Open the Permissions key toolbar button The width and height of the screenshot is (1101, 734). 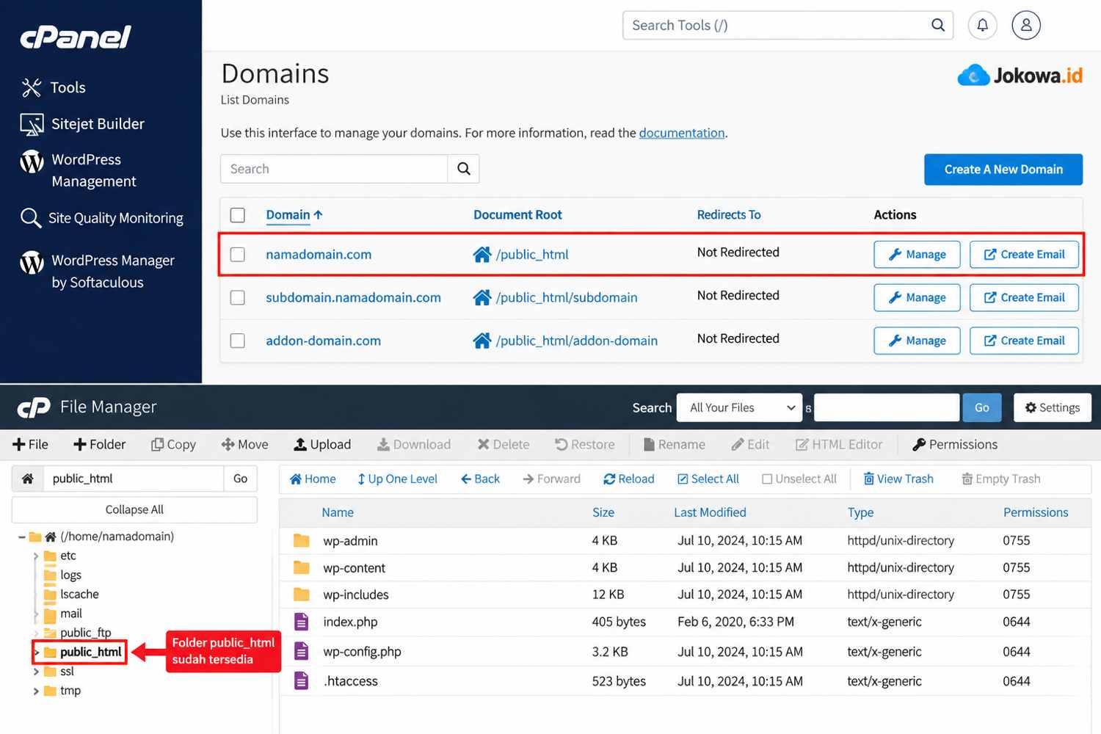[955, 445]
